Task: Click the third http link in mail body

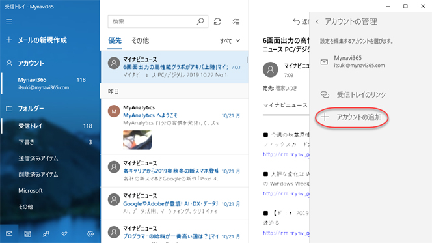Action: click(286, 233)
